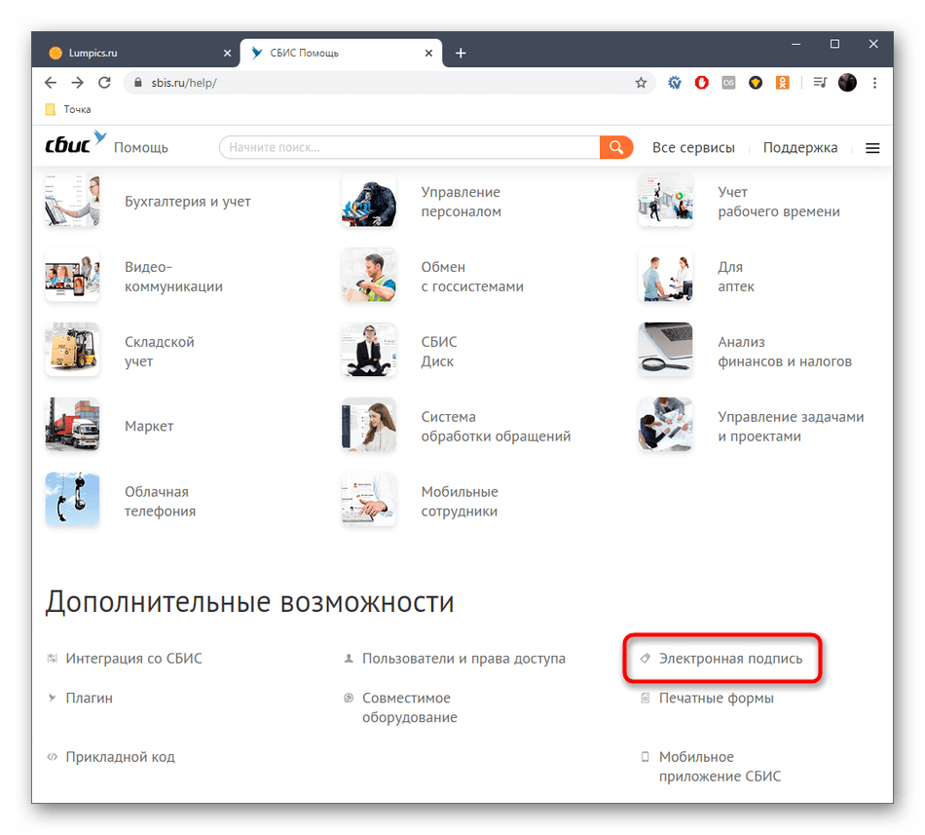The image size is (925, 835).
Task: Open the Маркет section
Action: 149,426
